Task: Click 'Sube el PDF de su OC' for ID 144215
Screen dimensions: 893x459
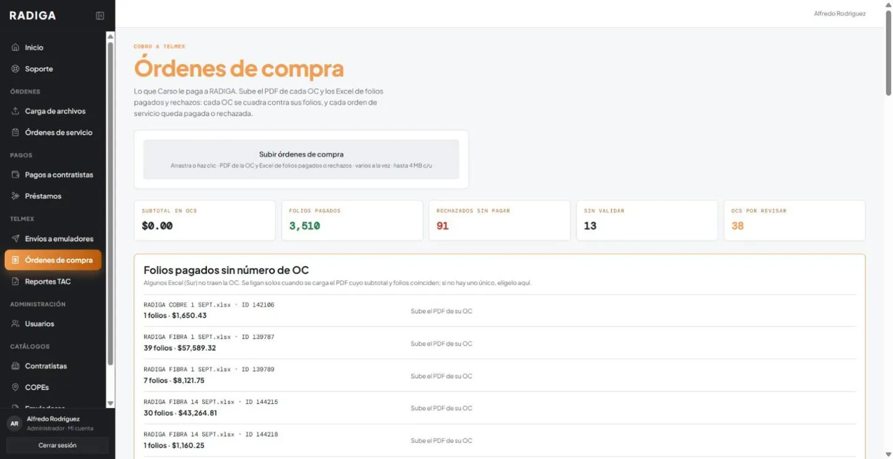Action: pyautogui.click(x=442, y=408)
